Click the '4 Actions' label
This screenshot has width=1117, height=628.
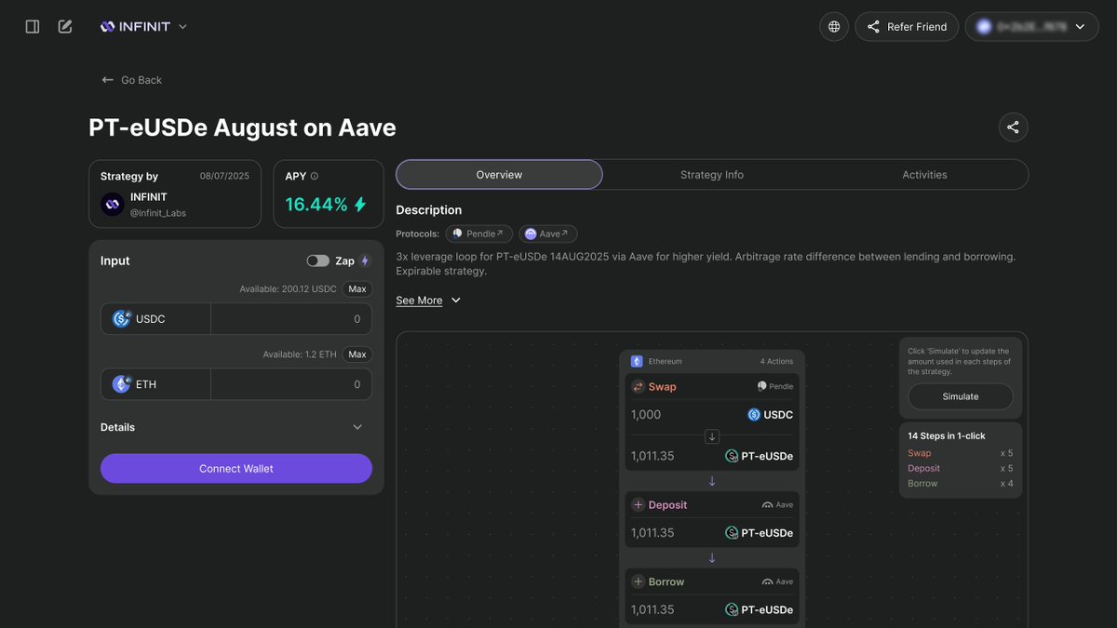coord(776,361)
